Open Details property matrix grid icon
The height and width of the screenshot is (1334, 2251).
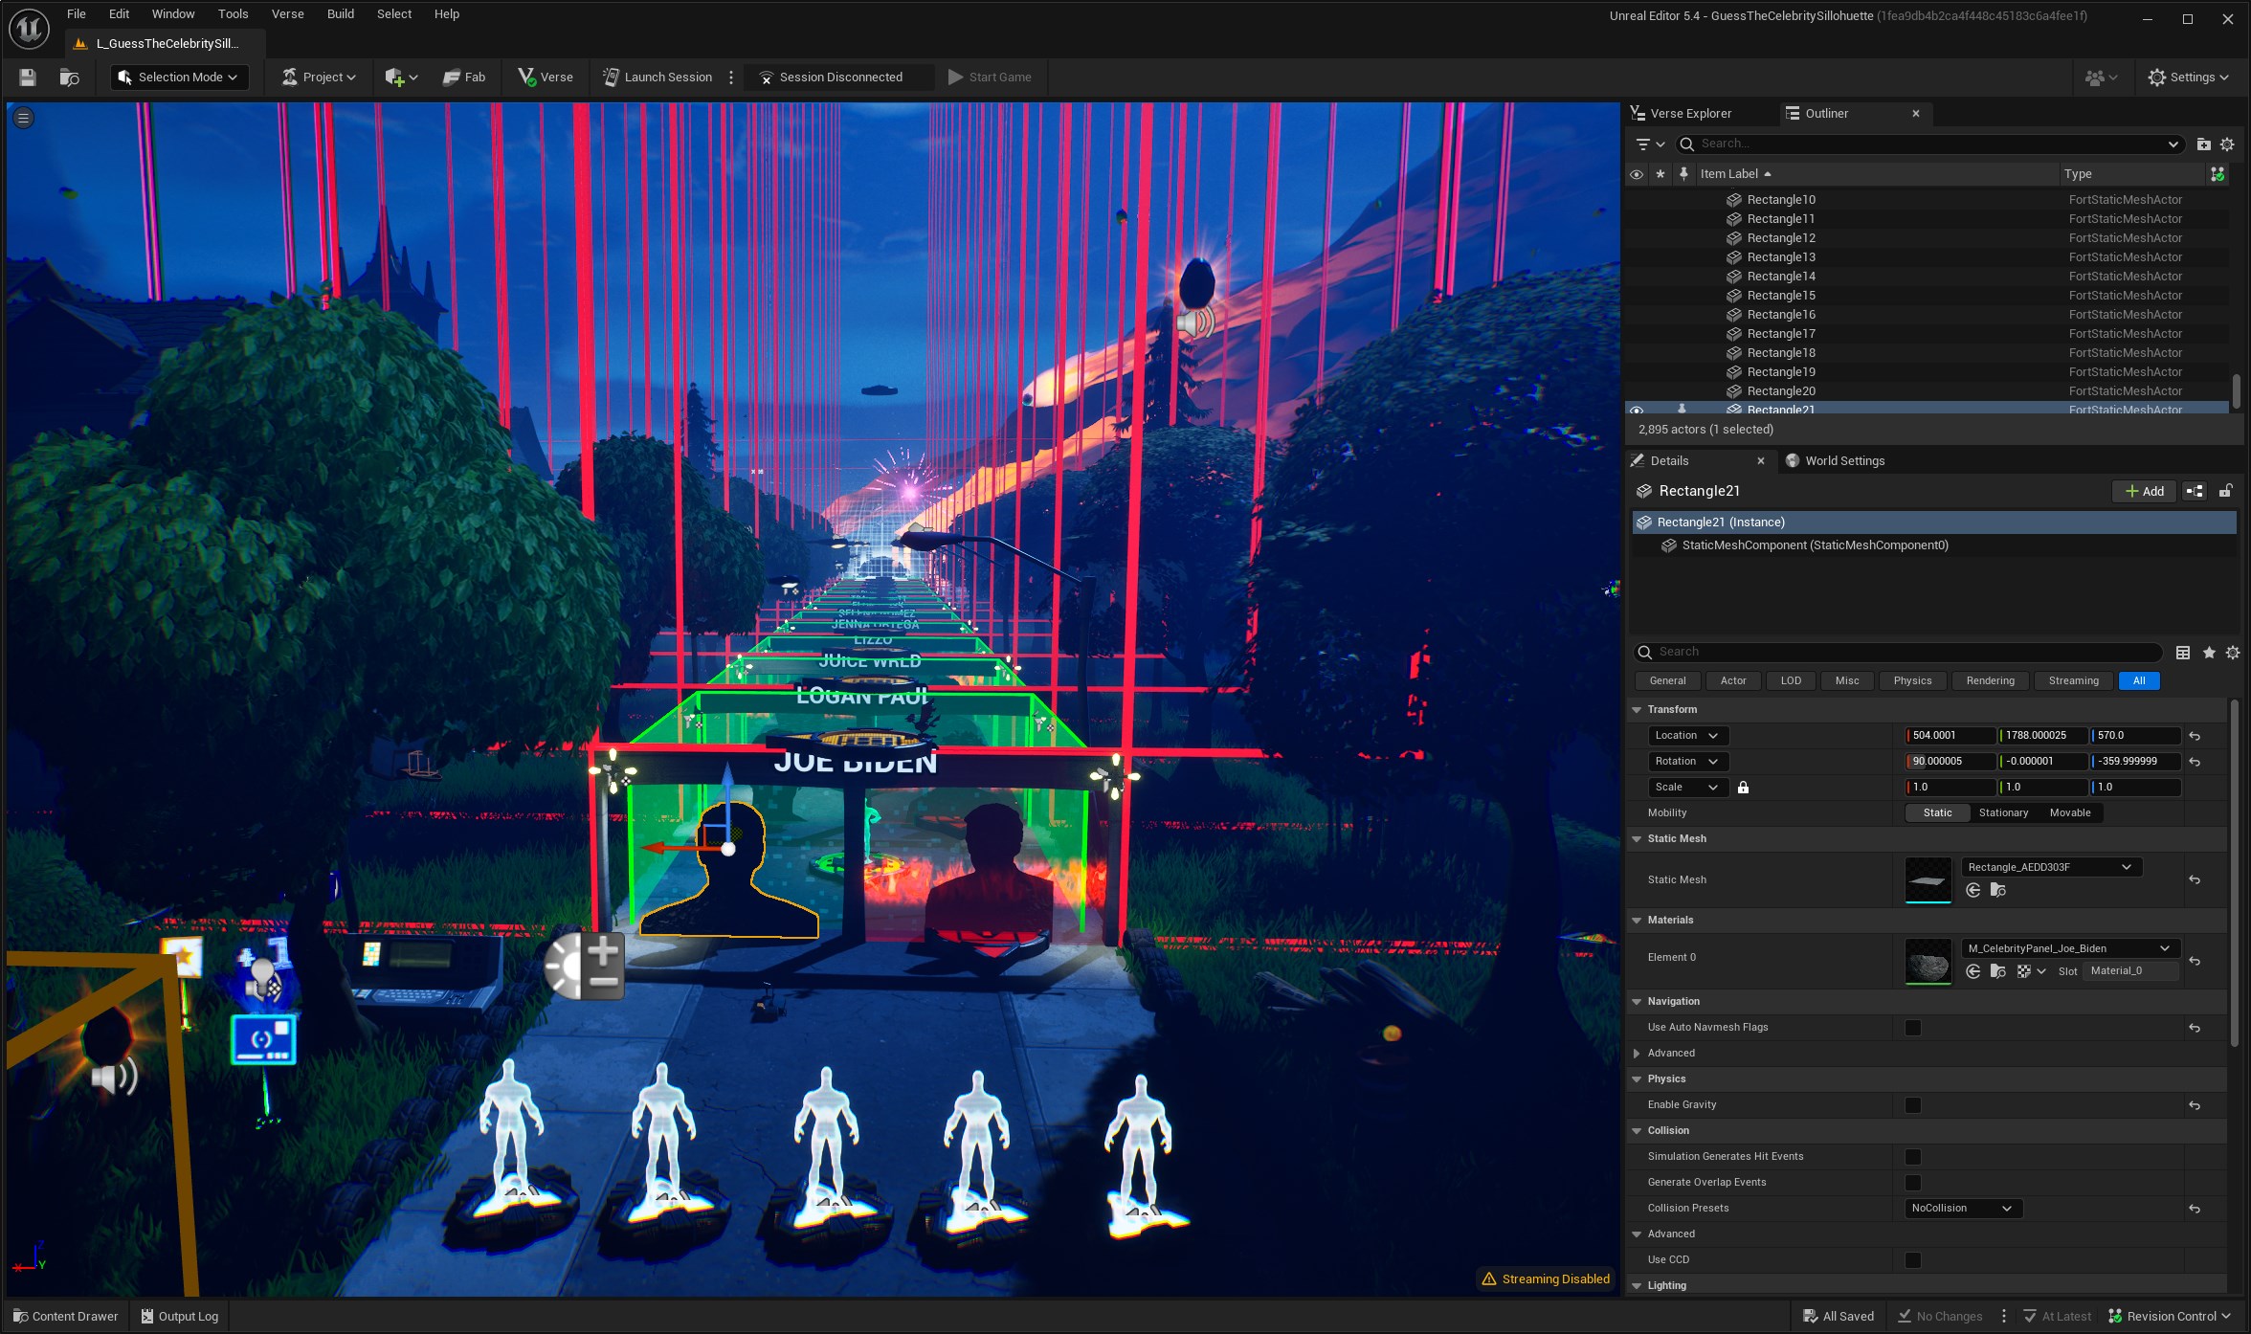2183,653
